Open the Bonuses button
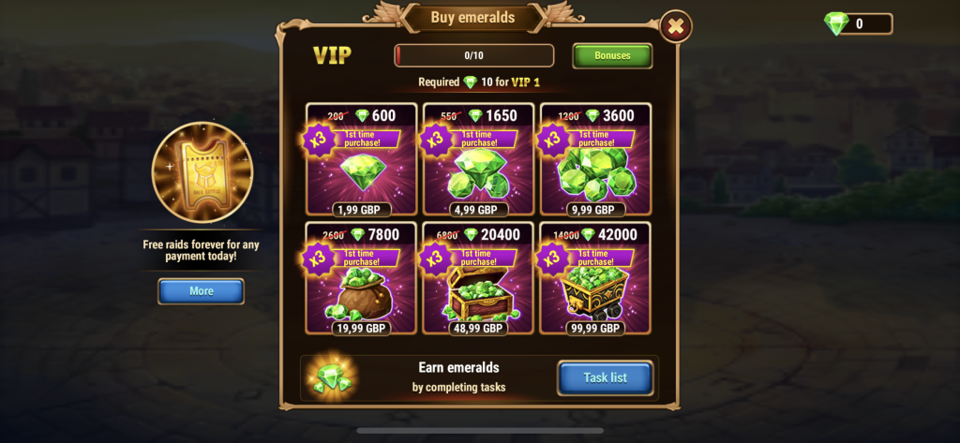The image size is (960, 443). tap(612, 55)
